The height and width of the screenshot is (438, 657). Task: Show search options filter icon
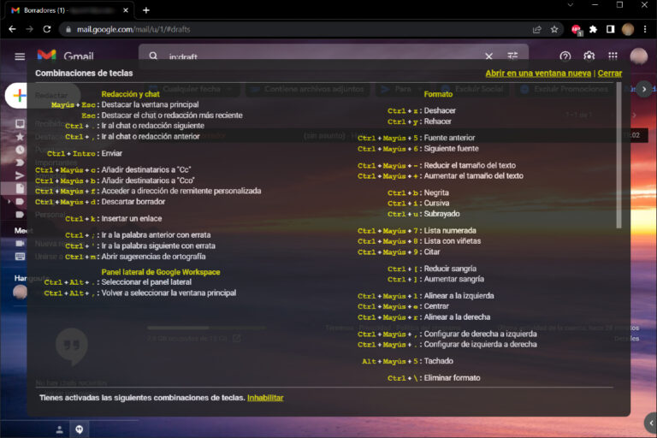[512, 56]
